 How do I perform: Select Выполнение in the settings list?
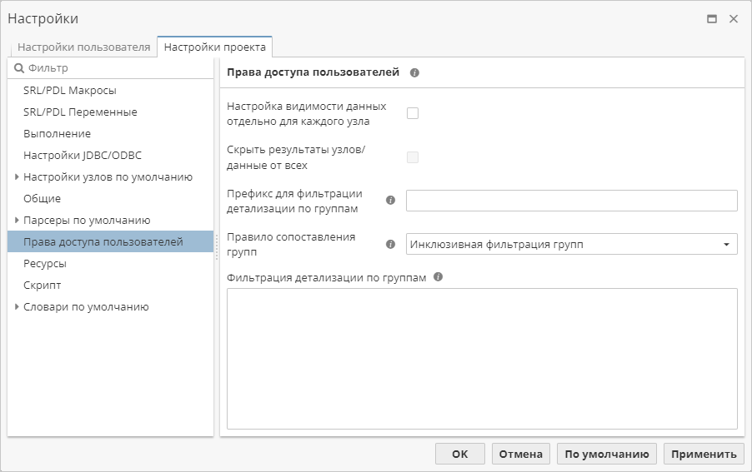[x=110, y=133]
